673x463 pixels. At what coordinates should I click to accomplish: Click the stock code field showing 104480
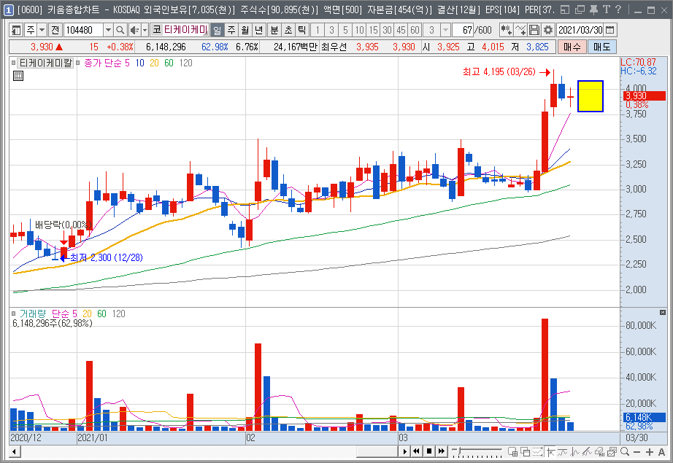[x=84, y=30]
